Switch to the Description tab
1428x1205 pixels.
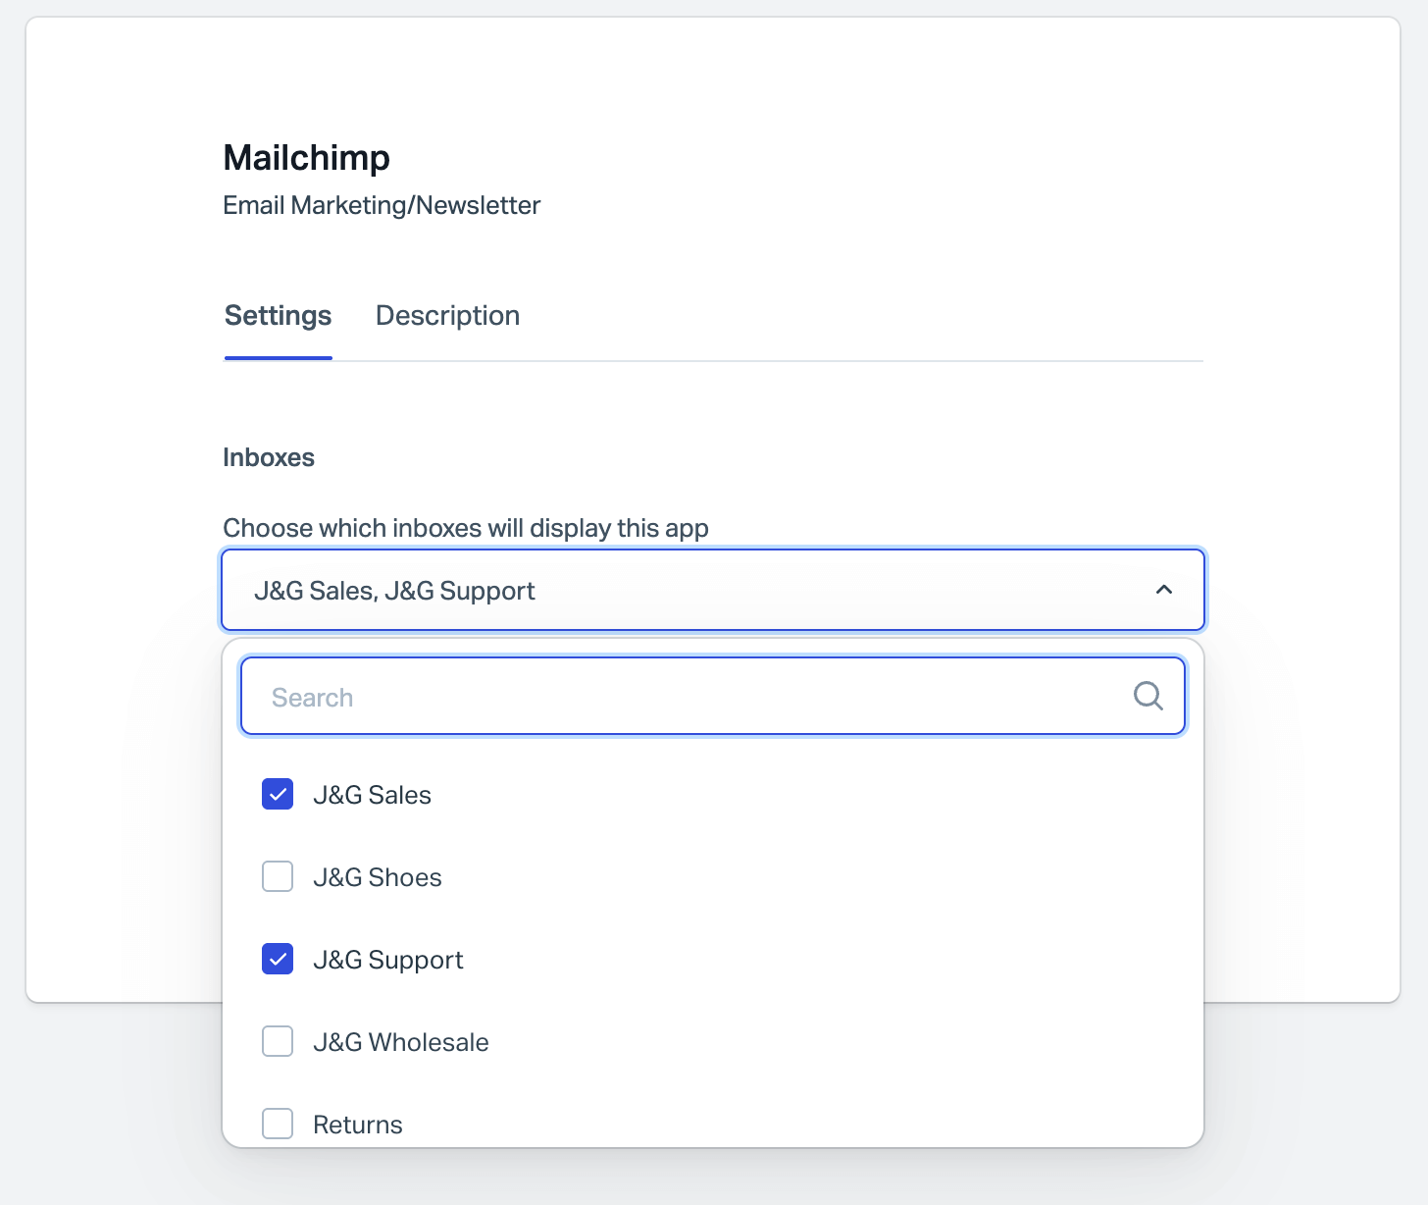click(447, 316)
